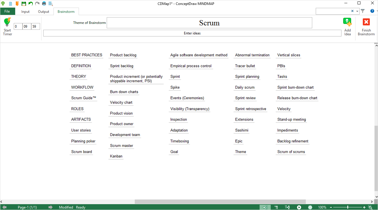The width and height of the screenshot is (378, 210).
Task: Click the timer hours field
Action: 18,27
